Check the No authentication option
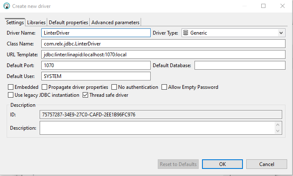293x176 pixels. click(x=114, y=87)
